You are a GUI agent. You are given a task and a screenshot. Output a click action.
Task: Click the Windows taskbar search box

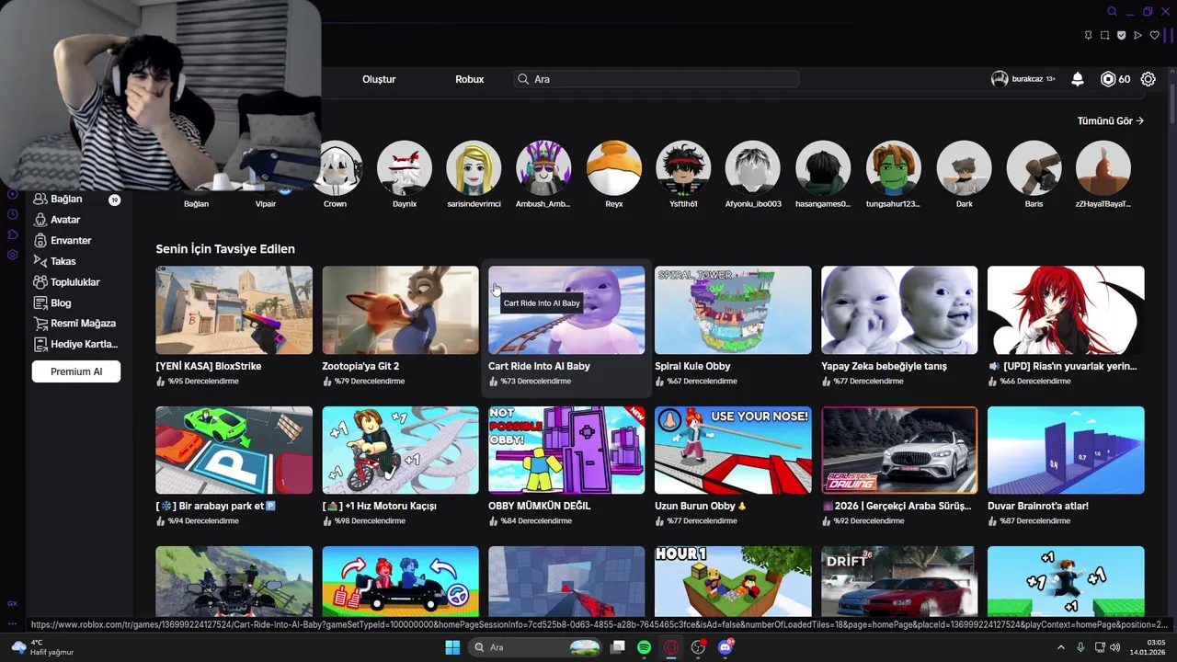[536, 647]
